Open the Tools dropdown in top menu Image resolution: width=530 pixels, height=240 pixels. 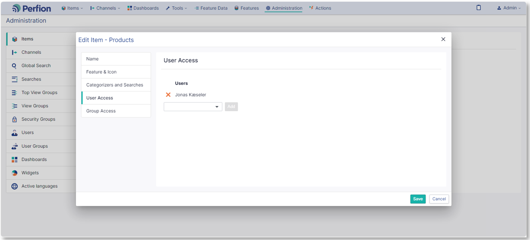click(177, 8)
